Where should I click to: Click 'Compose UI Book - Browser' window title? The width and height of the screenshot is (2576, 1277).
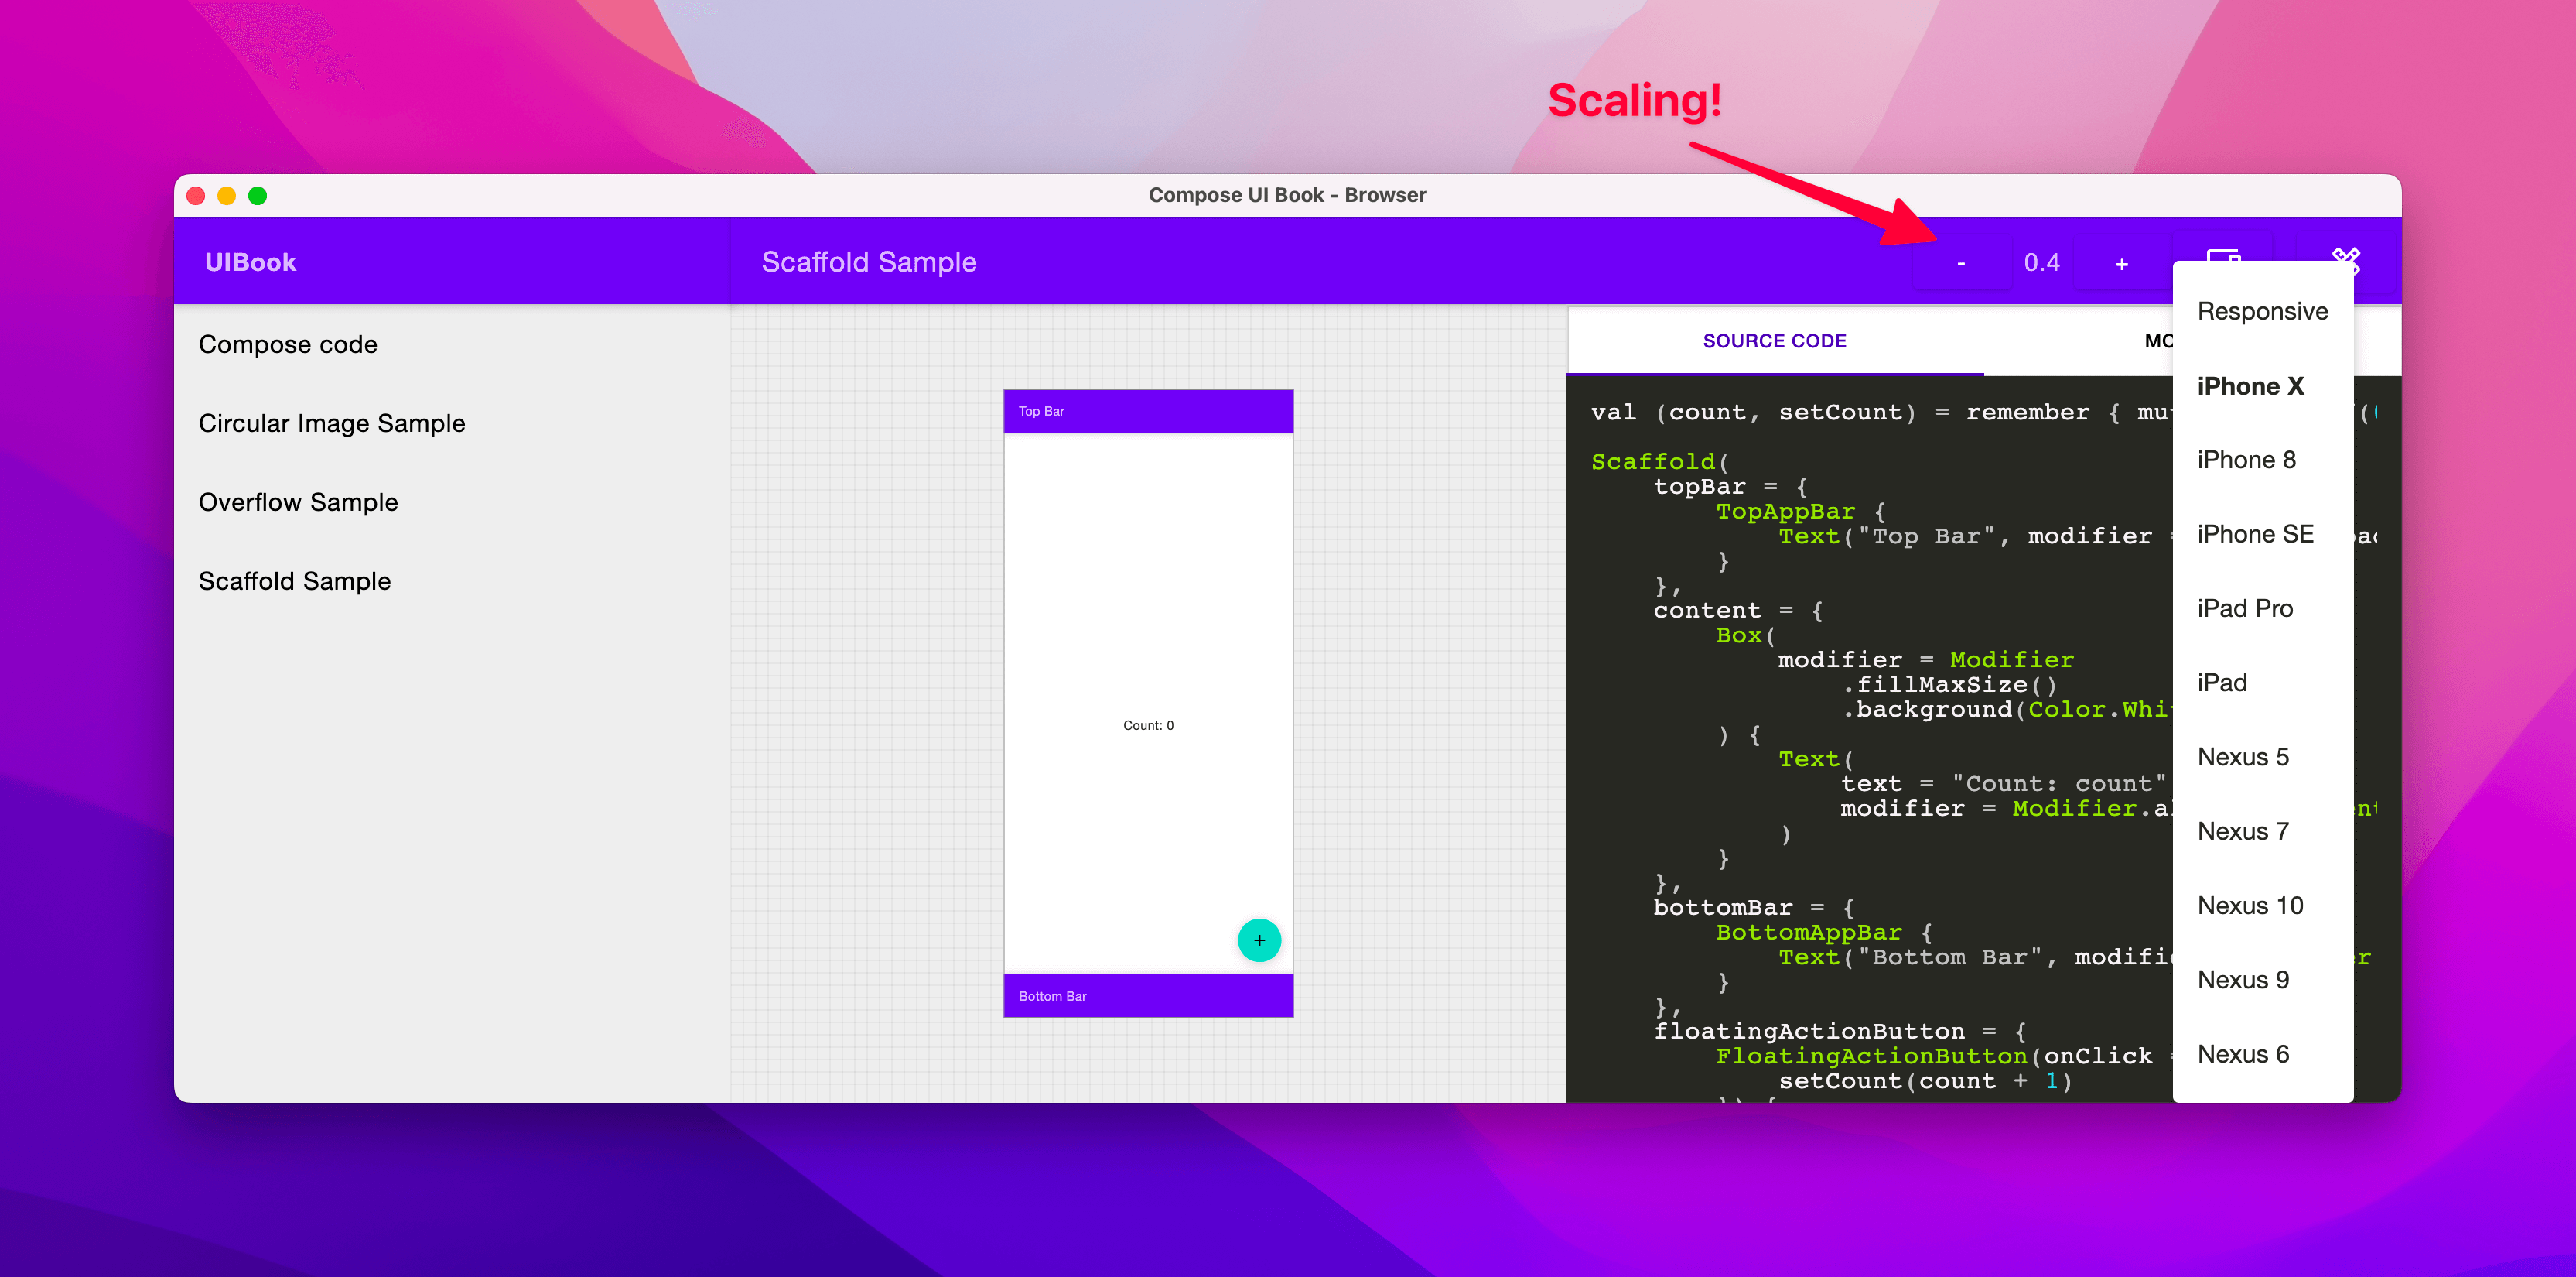click(1287, 195)
